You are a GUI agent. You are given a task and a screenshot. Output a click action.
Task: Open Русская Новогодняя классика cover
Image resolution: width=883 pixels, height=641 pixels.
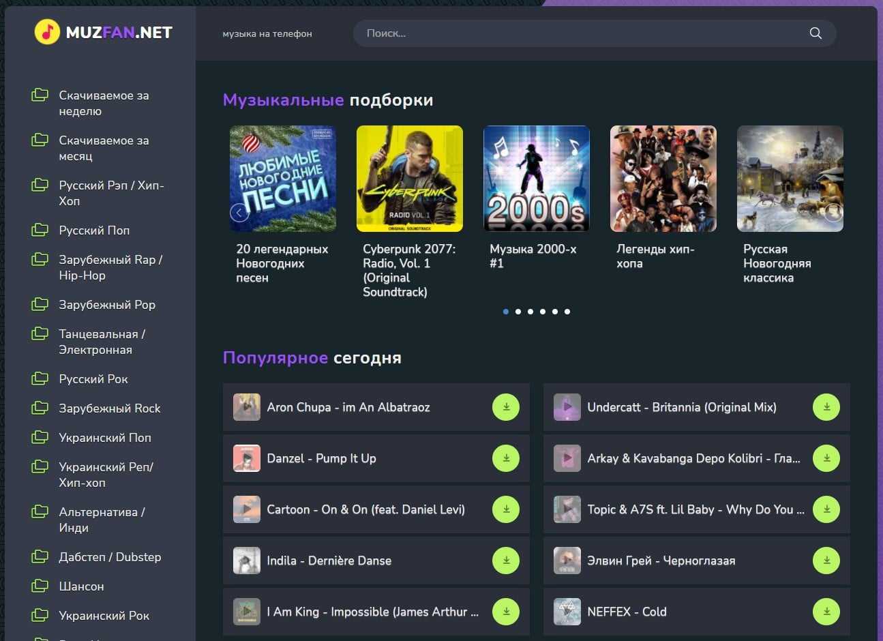tap(790, 179)
